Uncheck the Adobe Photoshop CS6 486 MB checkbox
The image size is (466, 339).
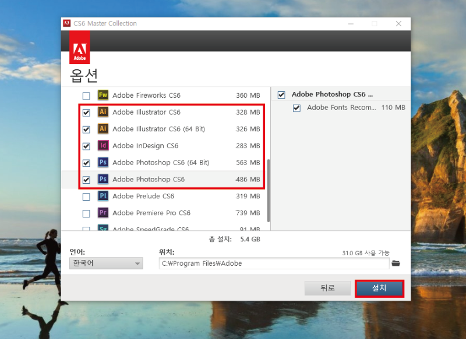pos(86,180)
